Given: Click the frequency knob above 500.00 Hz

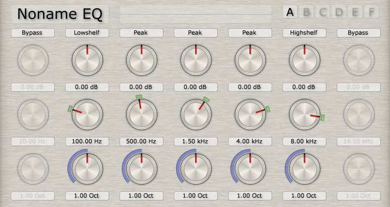Looking at the screenshot, I should [x=142, y=115].
